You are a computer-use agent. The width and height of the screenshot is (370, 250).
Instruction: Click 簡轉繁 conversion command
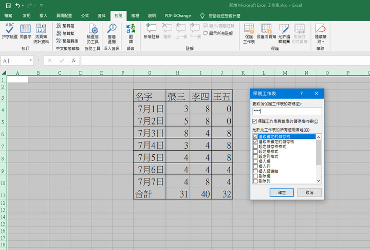click(65, 33)
